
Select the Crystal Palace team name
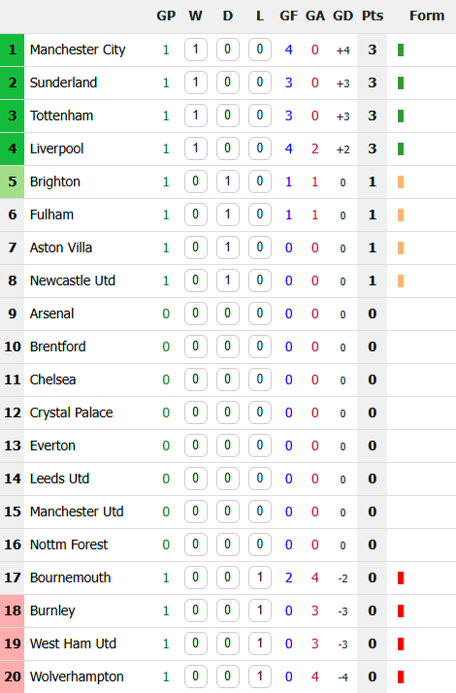pos(71,412)
